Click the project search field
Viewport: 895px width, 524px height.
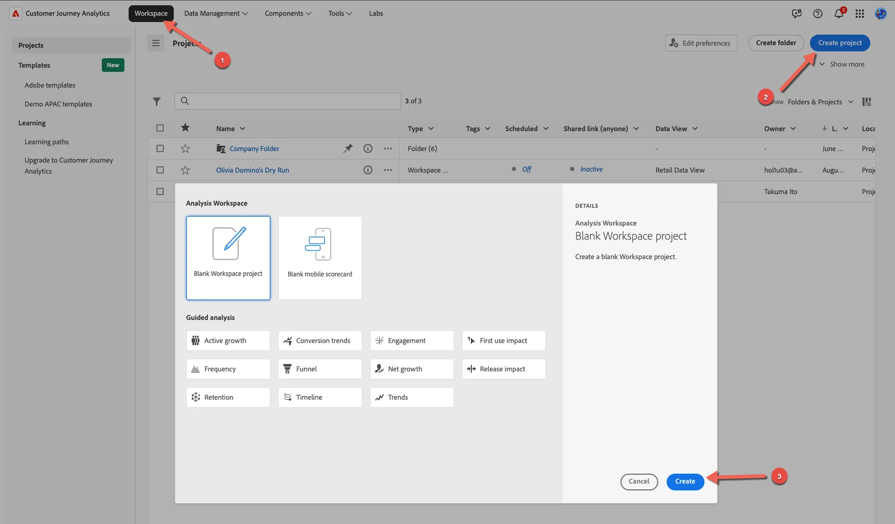(288, 101)
